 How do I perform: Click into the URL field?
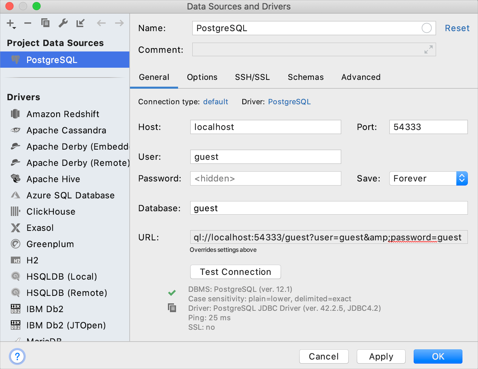coord(329,237)
